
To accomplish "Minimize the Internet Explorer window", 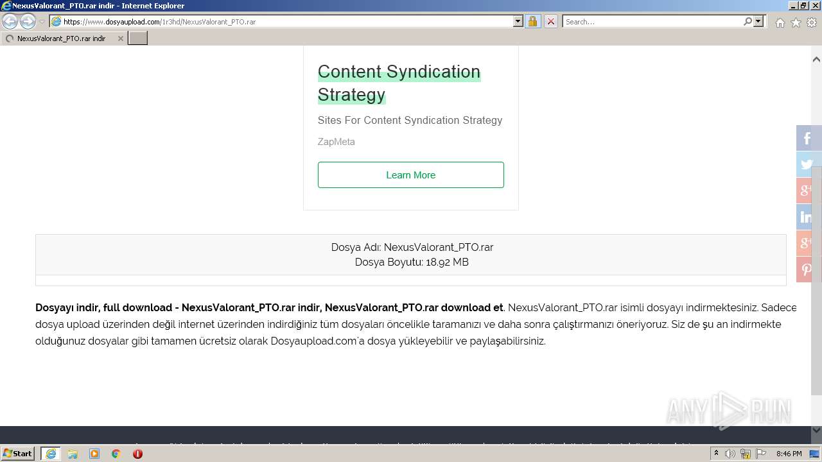I will (x=793, y=5).
